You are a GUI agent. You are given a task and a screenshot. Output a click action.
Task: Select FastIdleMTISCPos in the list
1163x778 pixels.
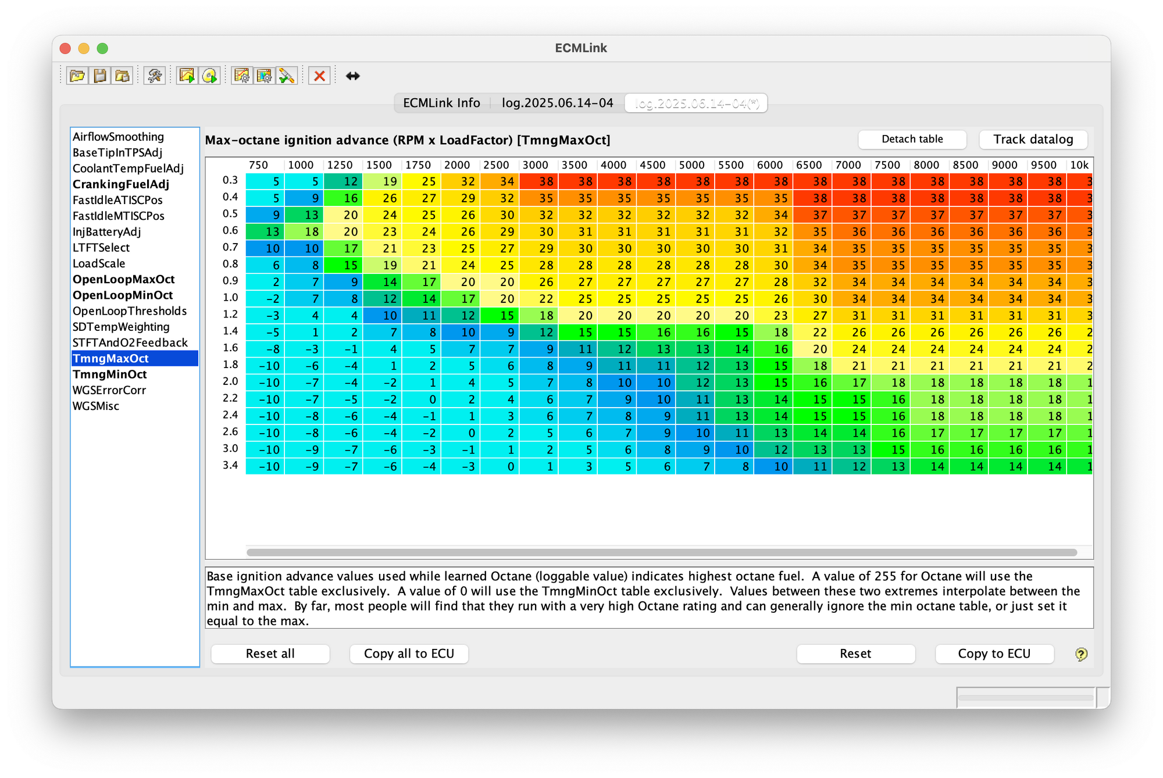135,216
